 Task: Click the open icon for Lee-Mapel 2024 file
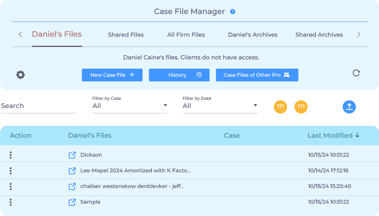[72, 171]
